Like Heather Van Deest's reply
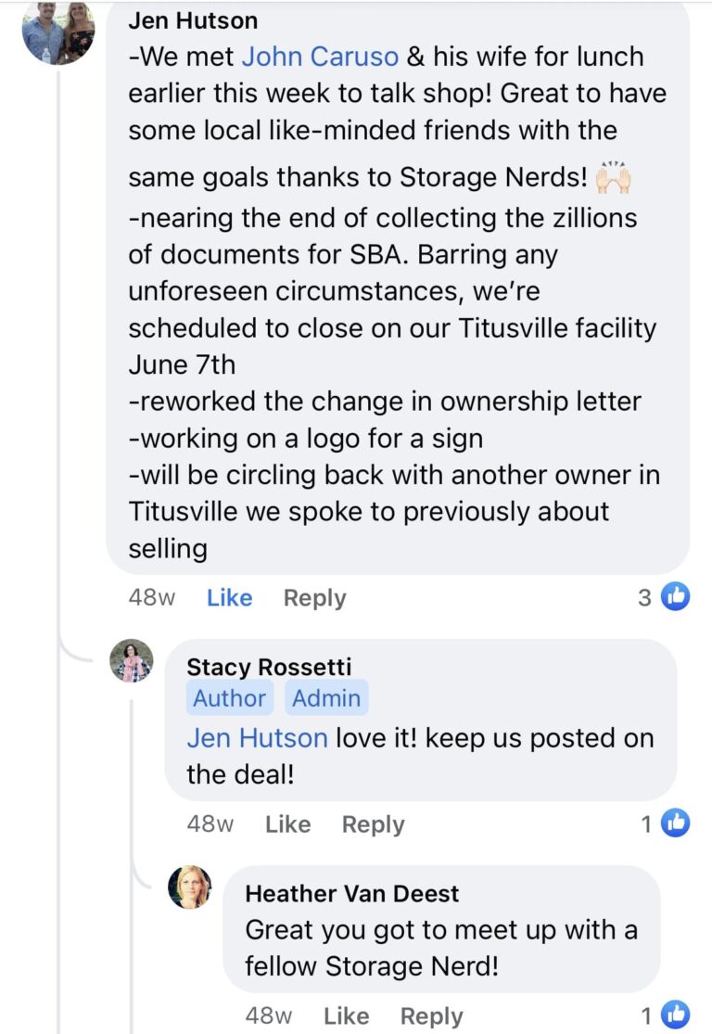Viewport: 712px width, 1034px height. 346,1015
